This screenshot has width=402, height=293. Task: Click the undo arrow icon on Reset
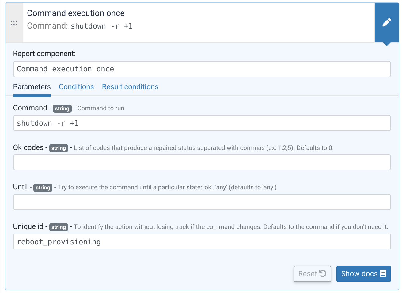point(323,273)
